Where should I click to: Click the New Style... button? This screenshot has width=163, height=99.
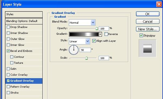[x=148, y=29]
